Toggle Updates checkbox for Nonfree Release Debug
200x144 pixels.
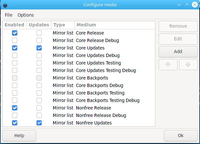39,115
